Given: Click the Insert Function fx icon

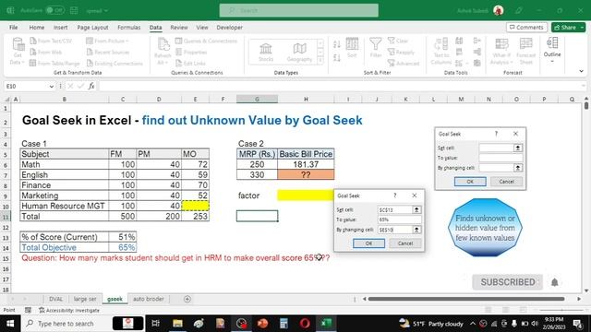Looking at the screenshot, I should [91, 86].
